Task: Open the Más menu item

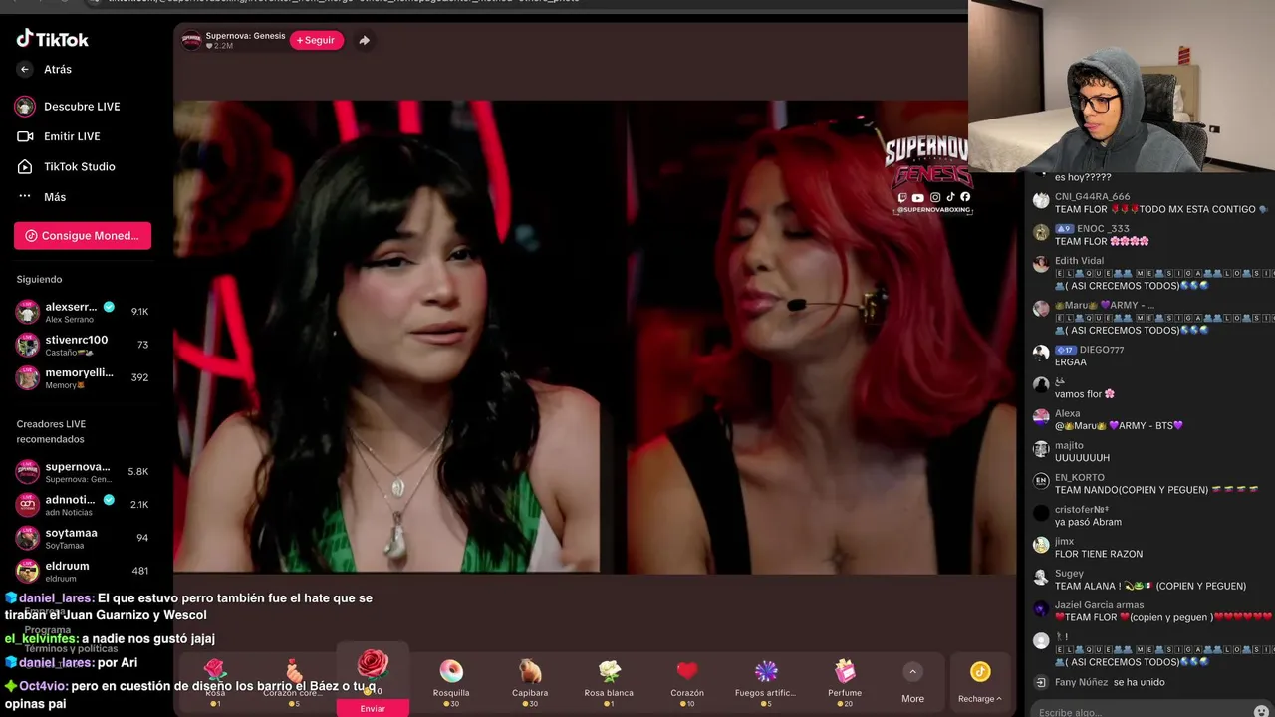Action: point(41,197)
